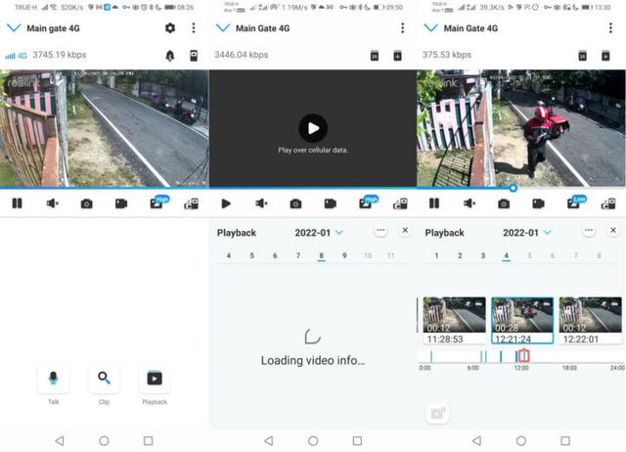Select day 7 in middle screen date row

[x=298, y=255]
